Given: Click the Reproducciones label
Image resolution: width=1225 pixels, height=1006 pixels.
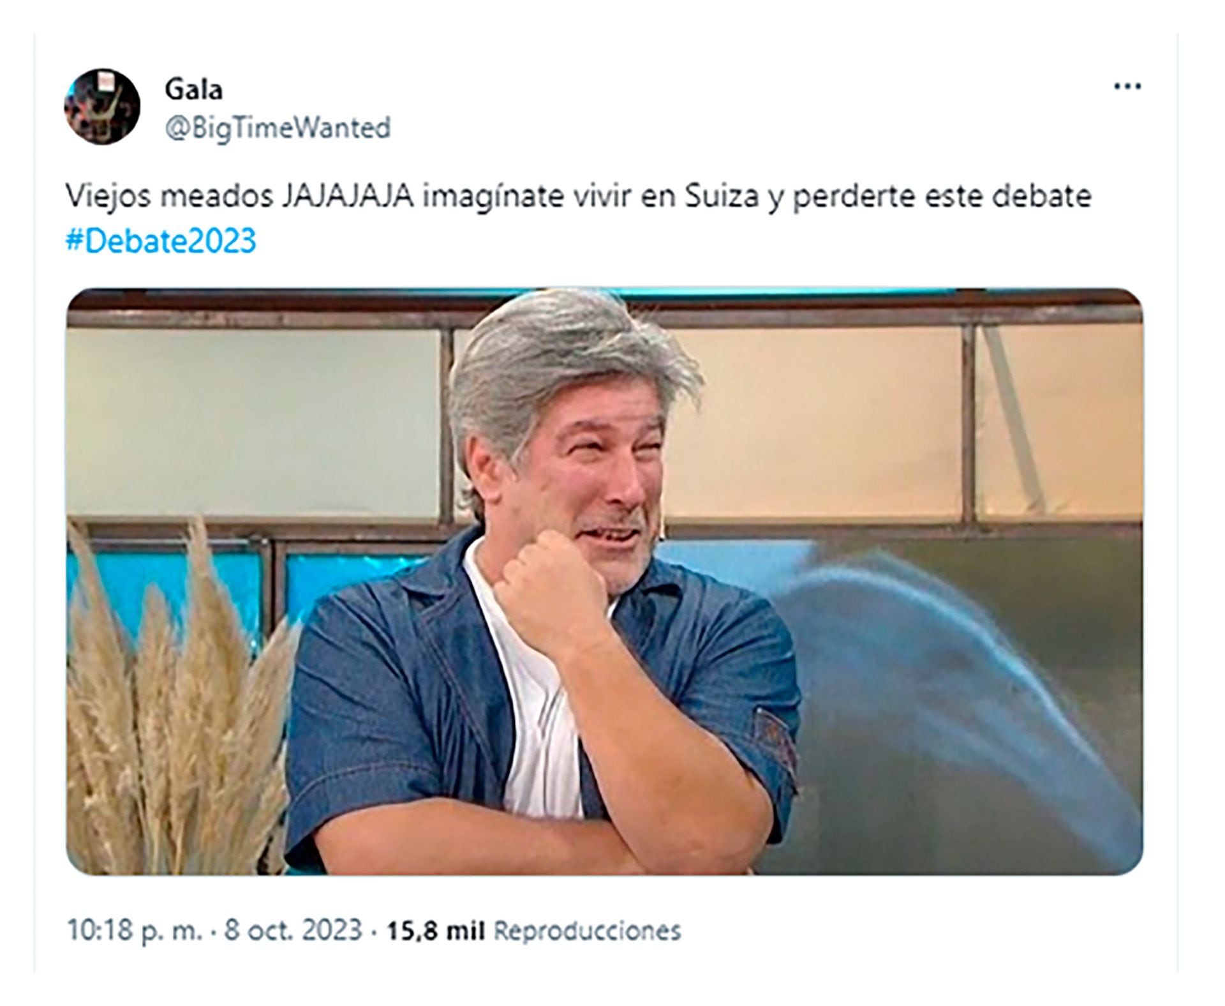Looking at the screenshot, I should pyautogui.click(x=588, y=931).
